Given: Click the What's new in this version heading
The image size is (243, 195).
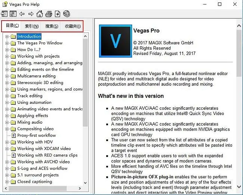Looking at the screenshot, I should pyautogui.click(x=131, y=96).
